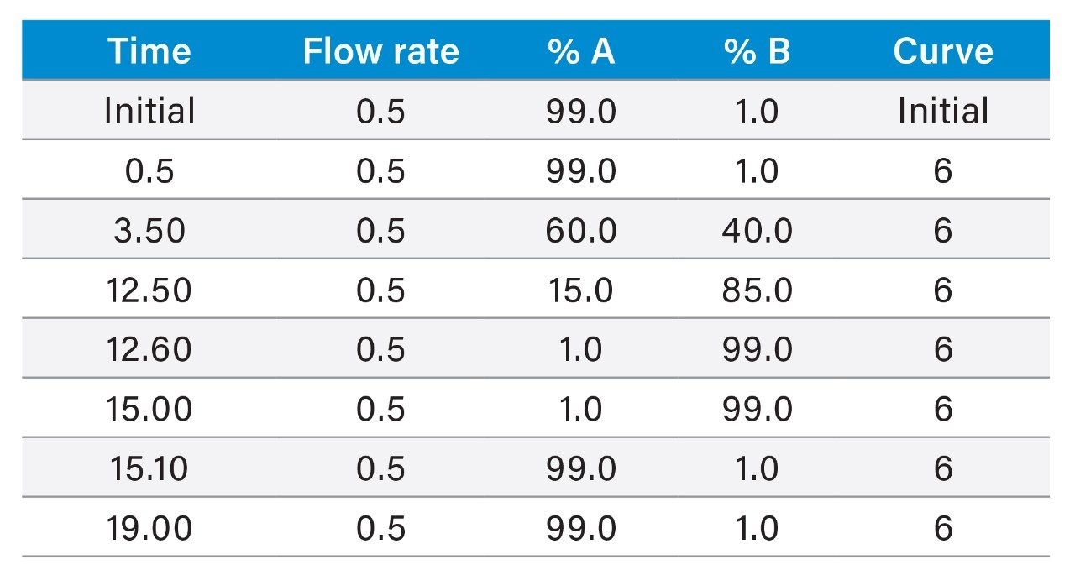The height and width of the screenshot is (570, 1075).
Task: Select the 85.0 value in % B
Action: (757, 290)
